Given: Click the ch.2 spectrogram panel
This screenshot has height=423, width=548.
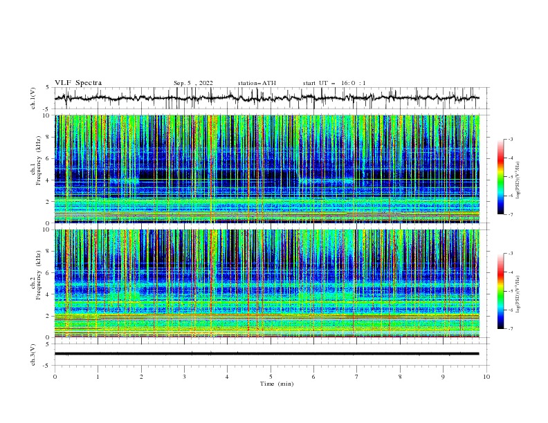Looking at the screenshot, I should pyautogui.click(x=267, y=283).
